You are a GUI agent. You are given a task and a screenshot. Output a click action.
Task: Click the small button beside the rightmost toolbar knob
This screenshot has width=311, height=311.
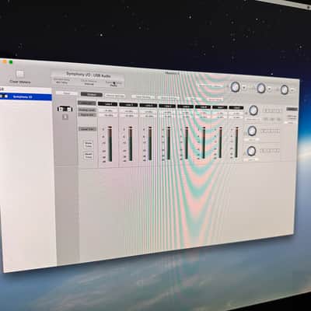(x=292, y=90)
